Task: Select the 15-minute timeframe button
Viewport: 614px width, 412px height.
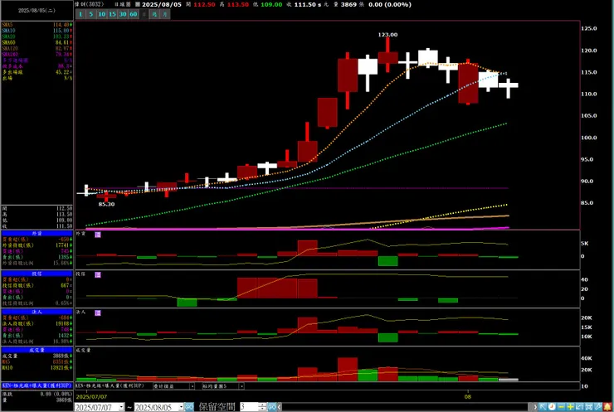Action: pyautogui.click(x=112, y=14)
